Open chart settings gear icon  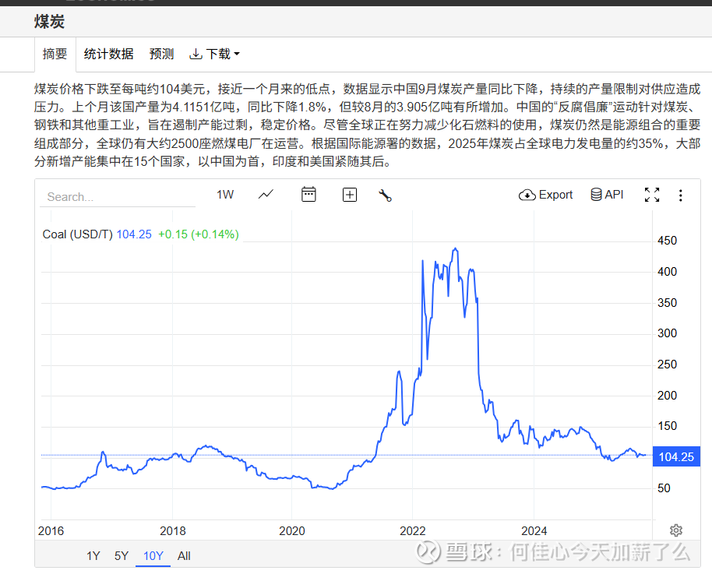676,530
